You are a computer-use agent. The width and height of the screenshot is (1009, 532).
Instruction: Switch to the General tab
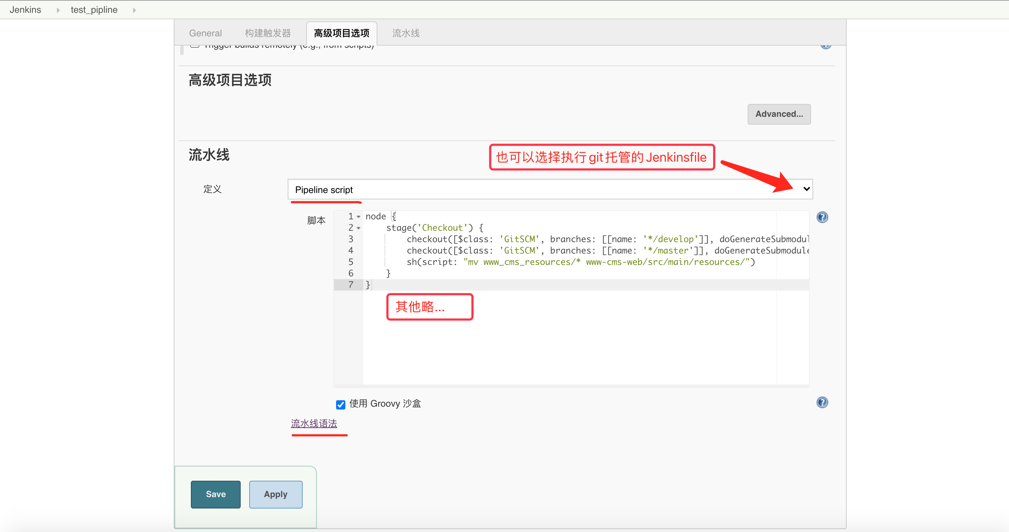205,33
